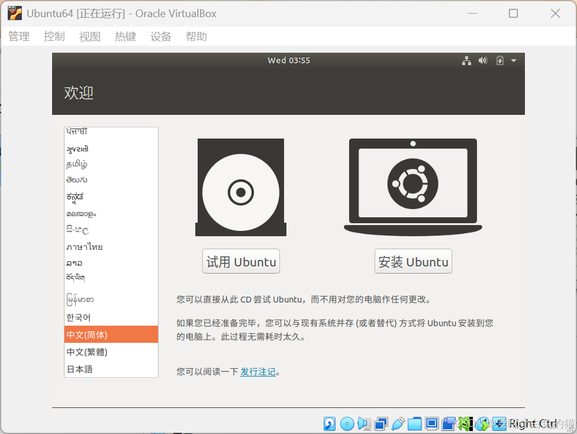The image size is (577, 434).
Task: Click the 安装 Ubuntu button
Action: tap(413, 262)
